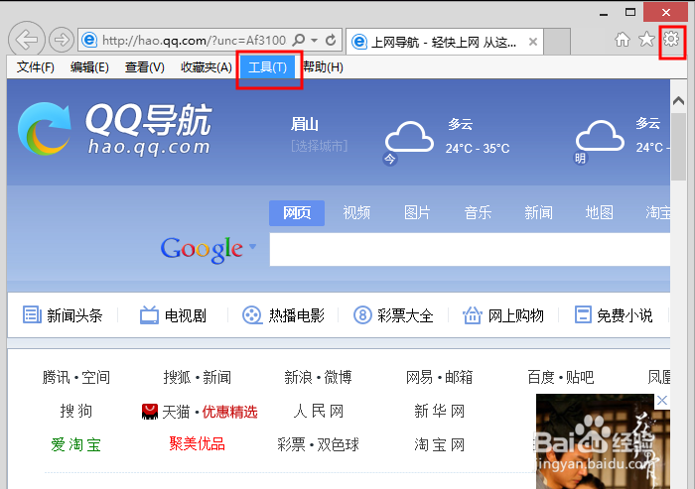
Task: Click tomorrow's cloudy weather icon
Action: point(600,136)
